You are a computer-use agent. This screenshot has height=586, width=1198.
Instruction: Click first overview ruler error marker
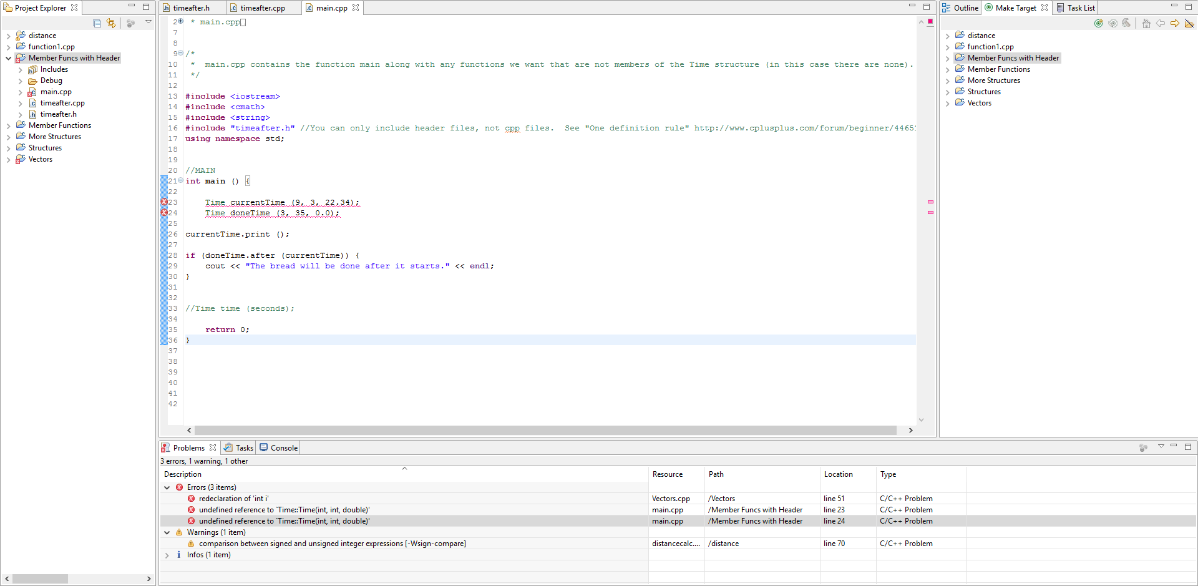[930, 202]
